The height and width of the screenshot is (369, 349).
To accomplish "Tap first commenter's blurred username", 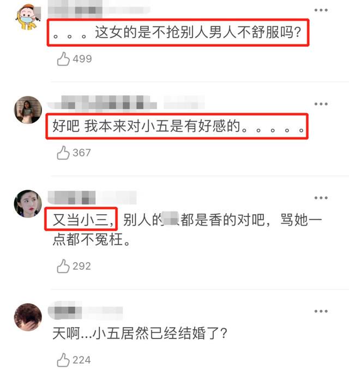I will (x=99, y=9).
